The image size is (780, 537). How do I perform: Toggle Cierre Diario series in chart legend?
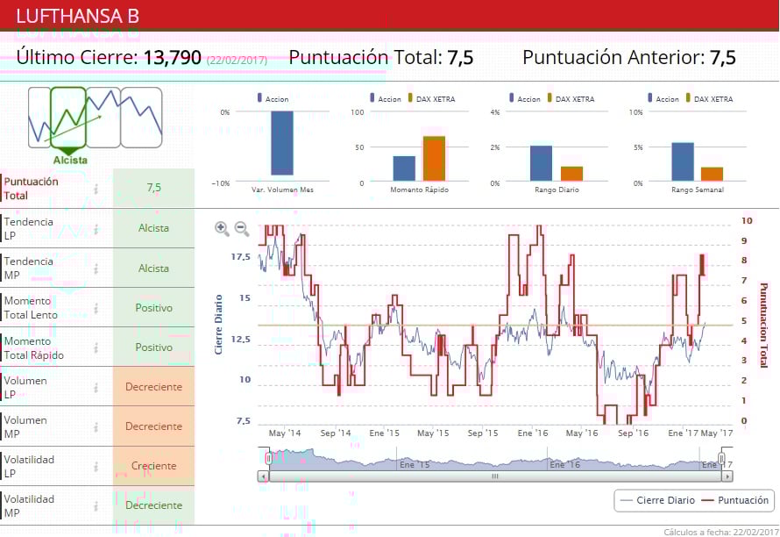point(657,500)
